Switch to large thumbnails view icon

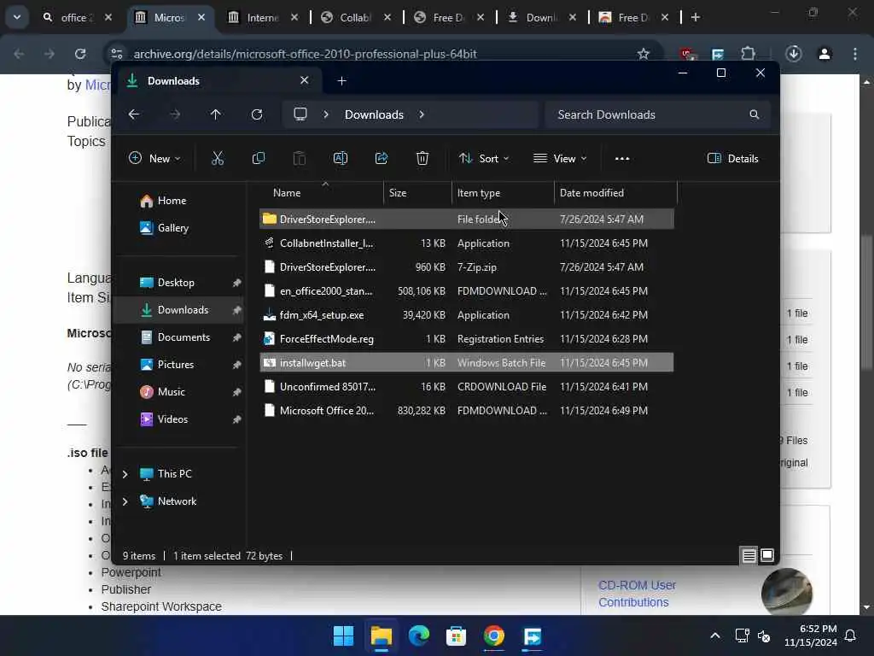[x=767, y=555]
